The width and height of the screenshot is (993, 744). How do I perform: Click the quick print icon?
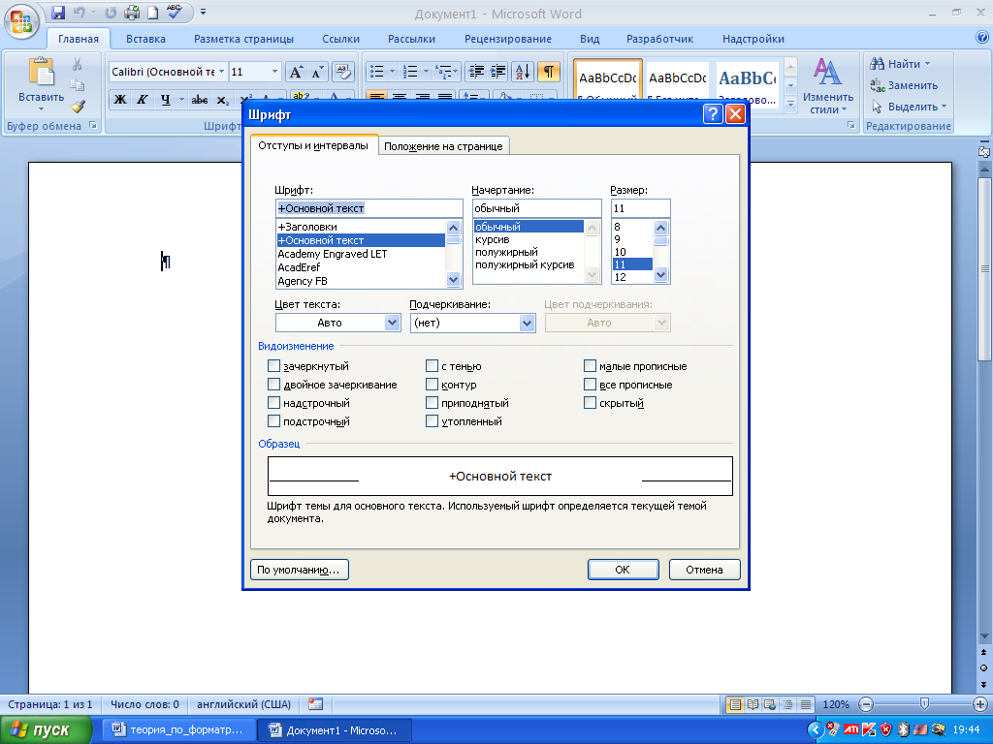(132, 13)
